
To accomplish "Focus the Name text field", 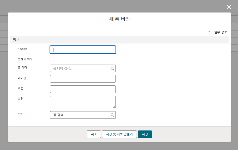I will coord(83,50).
